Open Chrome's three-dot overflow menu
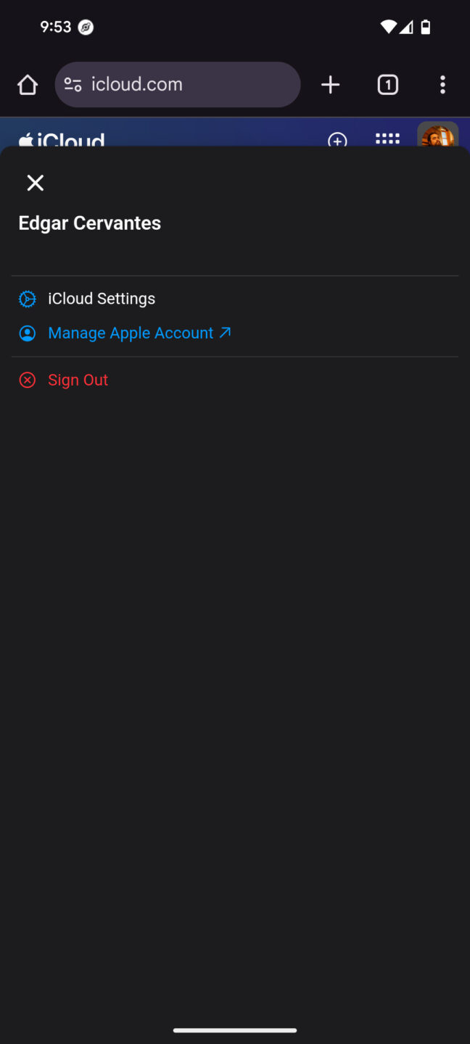Viewport: 470px width, 1044px height. (x=442, y=84)
